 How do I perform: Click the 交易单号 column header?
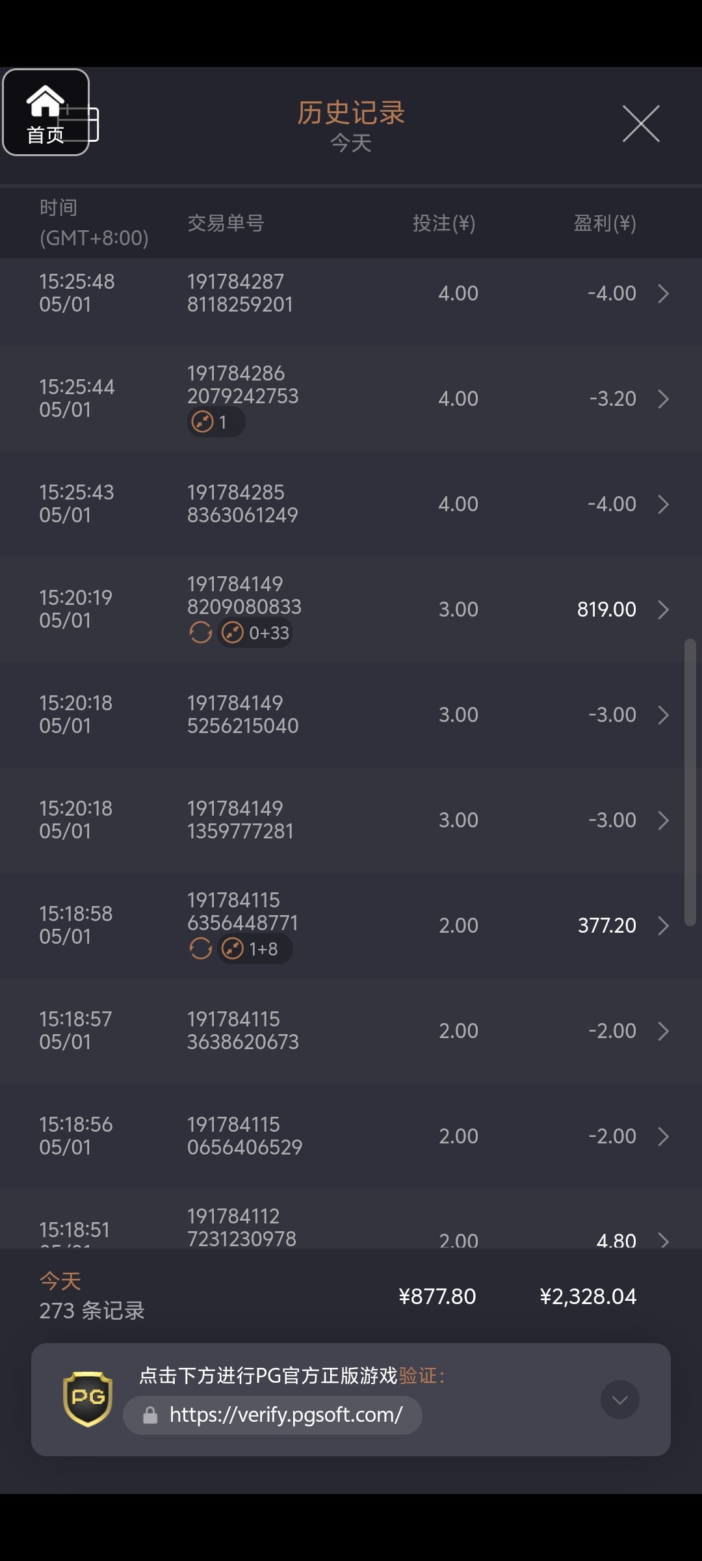click(x=226, y=223)
